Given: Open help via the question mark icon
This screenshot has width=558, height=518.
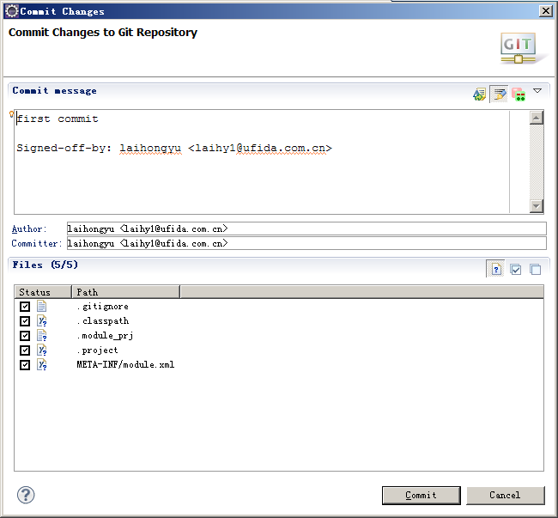Looking at the screenshot, I should click(x=26, y=495).
